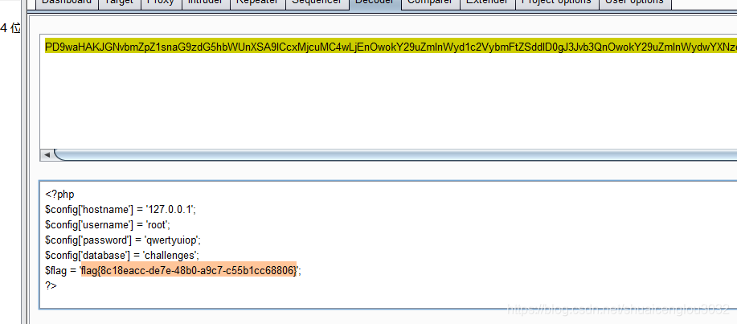Click the horizontal scrollbar thumb in encoded pane
Screen dimensions: 737x324
pyautogui.click(x=395, y=154)
